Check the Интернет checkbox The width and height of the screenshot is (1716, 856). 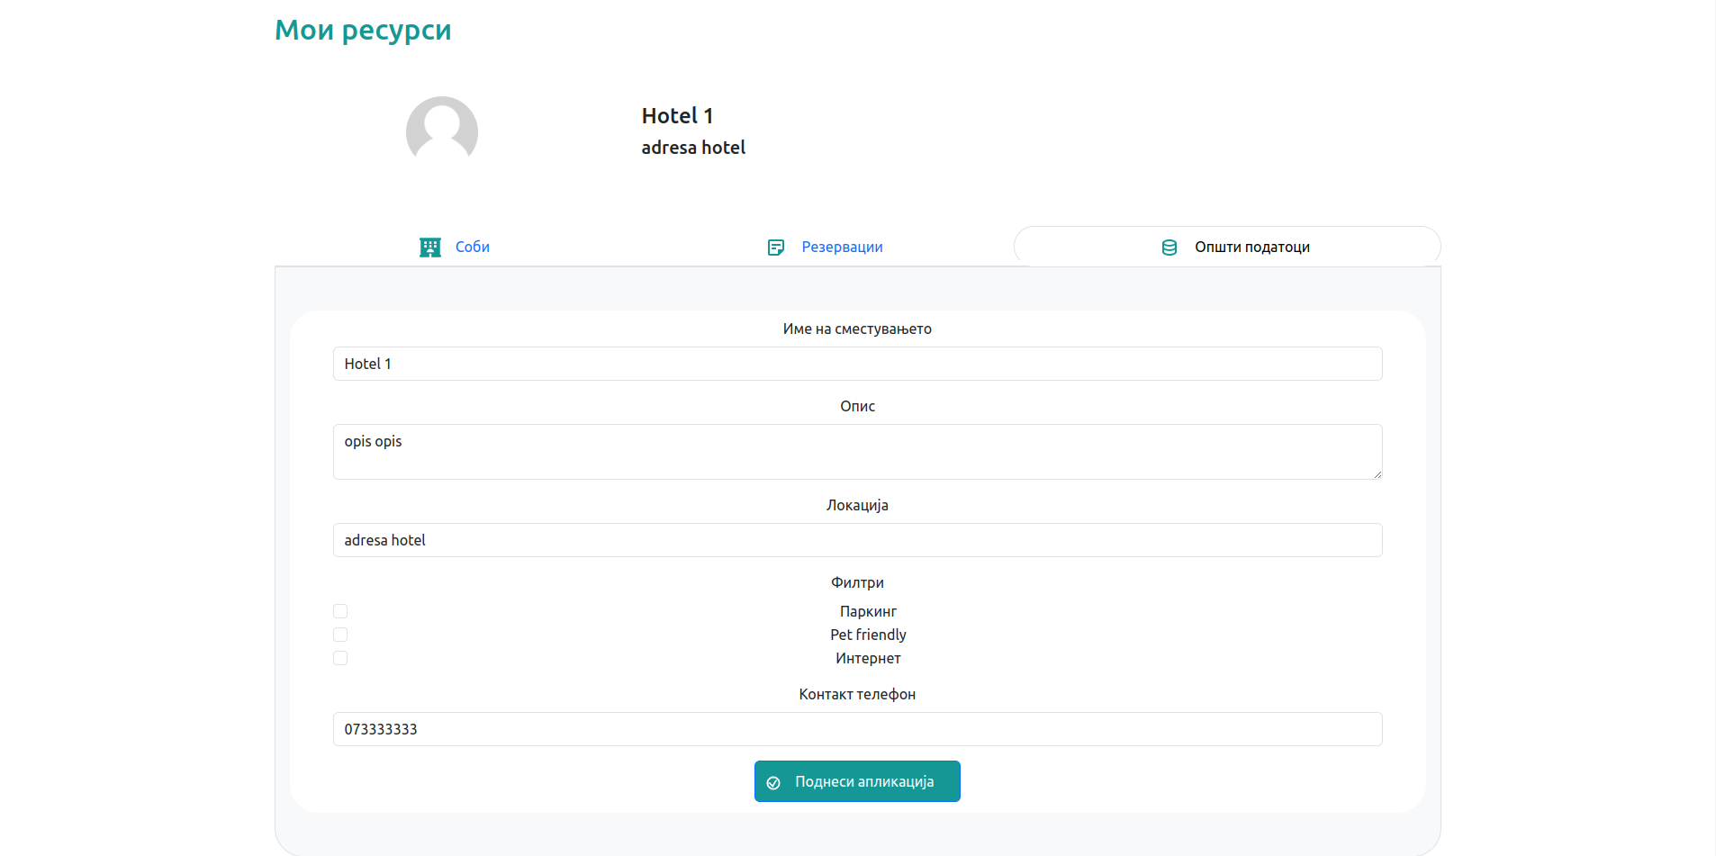click(340, 658)
